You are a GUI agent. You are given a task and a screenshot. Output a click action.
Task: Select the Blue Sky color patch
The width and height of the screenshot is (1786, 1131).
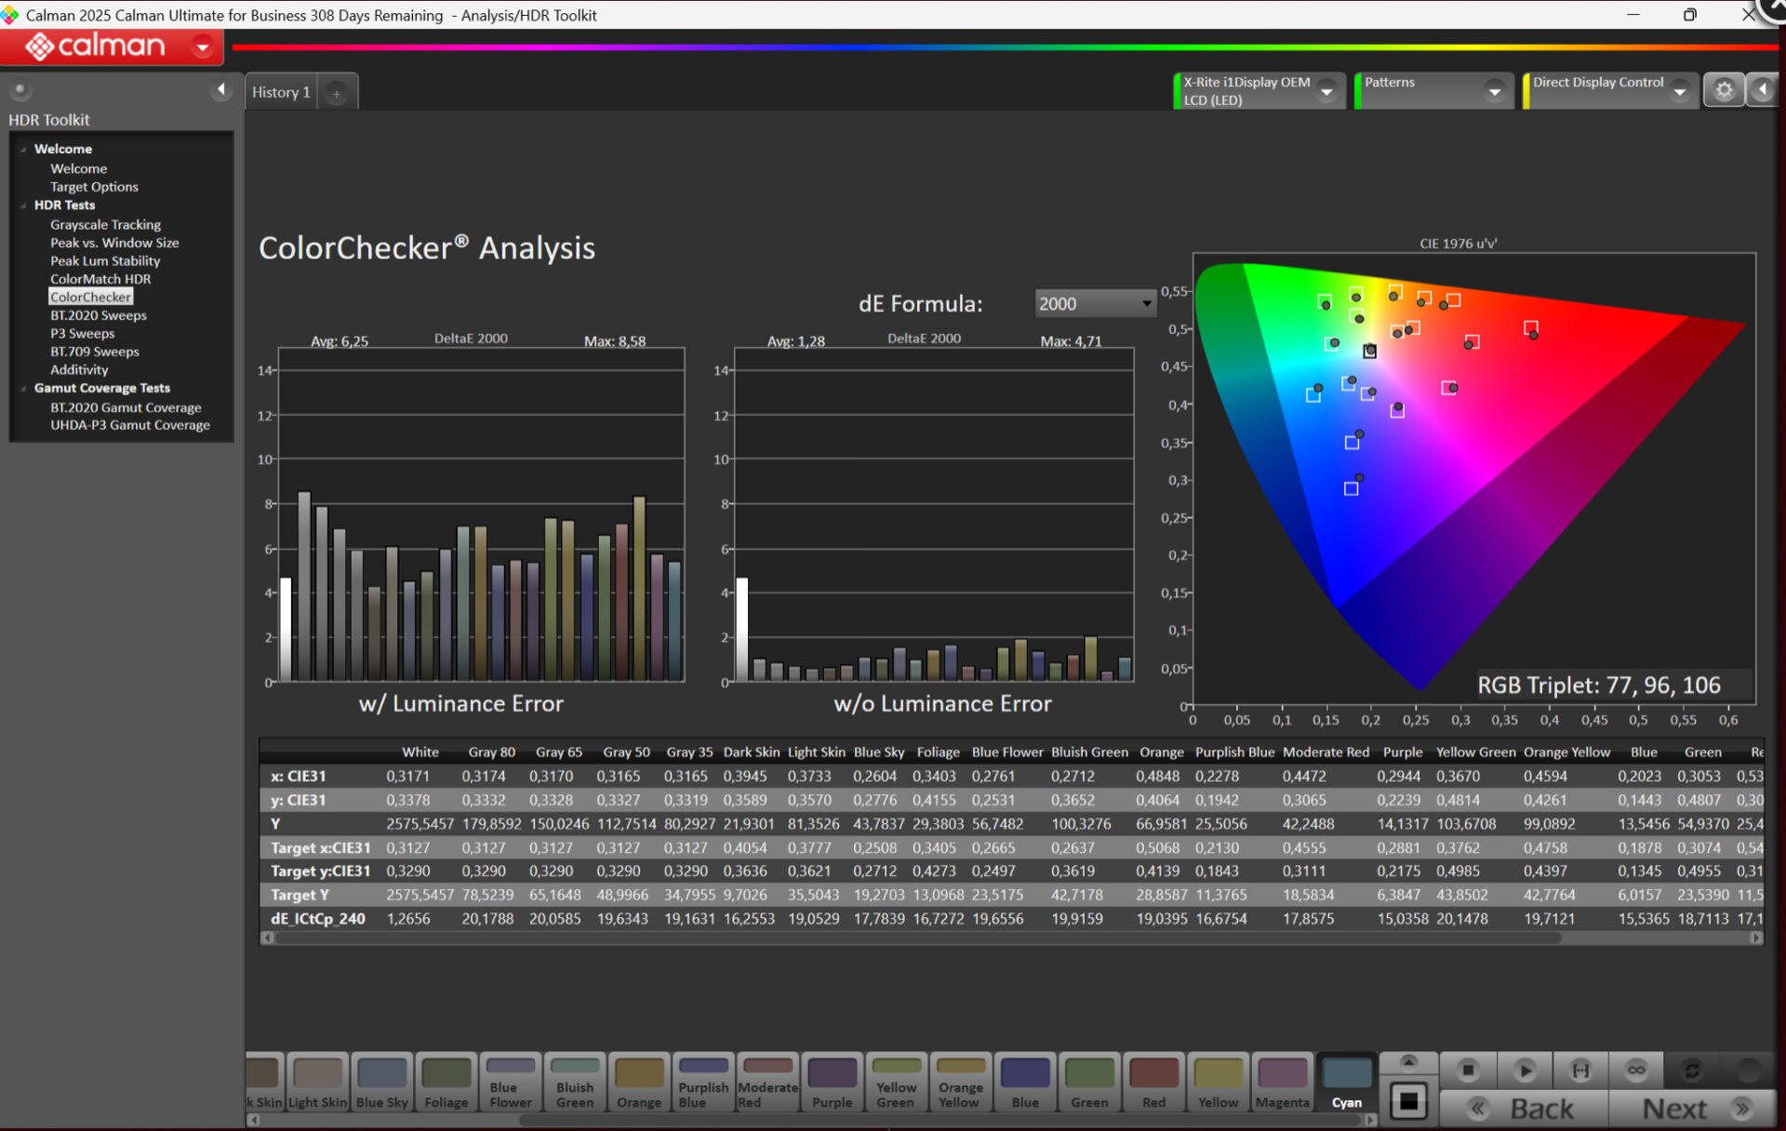click(381, 1083)
